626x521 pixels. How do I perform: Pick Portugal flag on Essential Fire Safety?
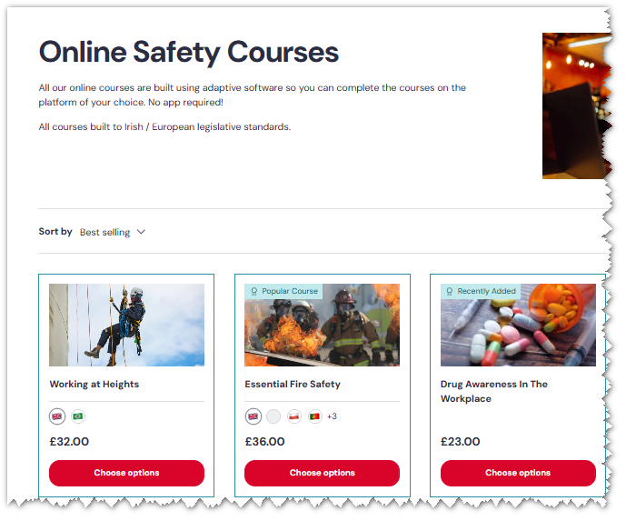pyautogui.click(x=315, y=416)
